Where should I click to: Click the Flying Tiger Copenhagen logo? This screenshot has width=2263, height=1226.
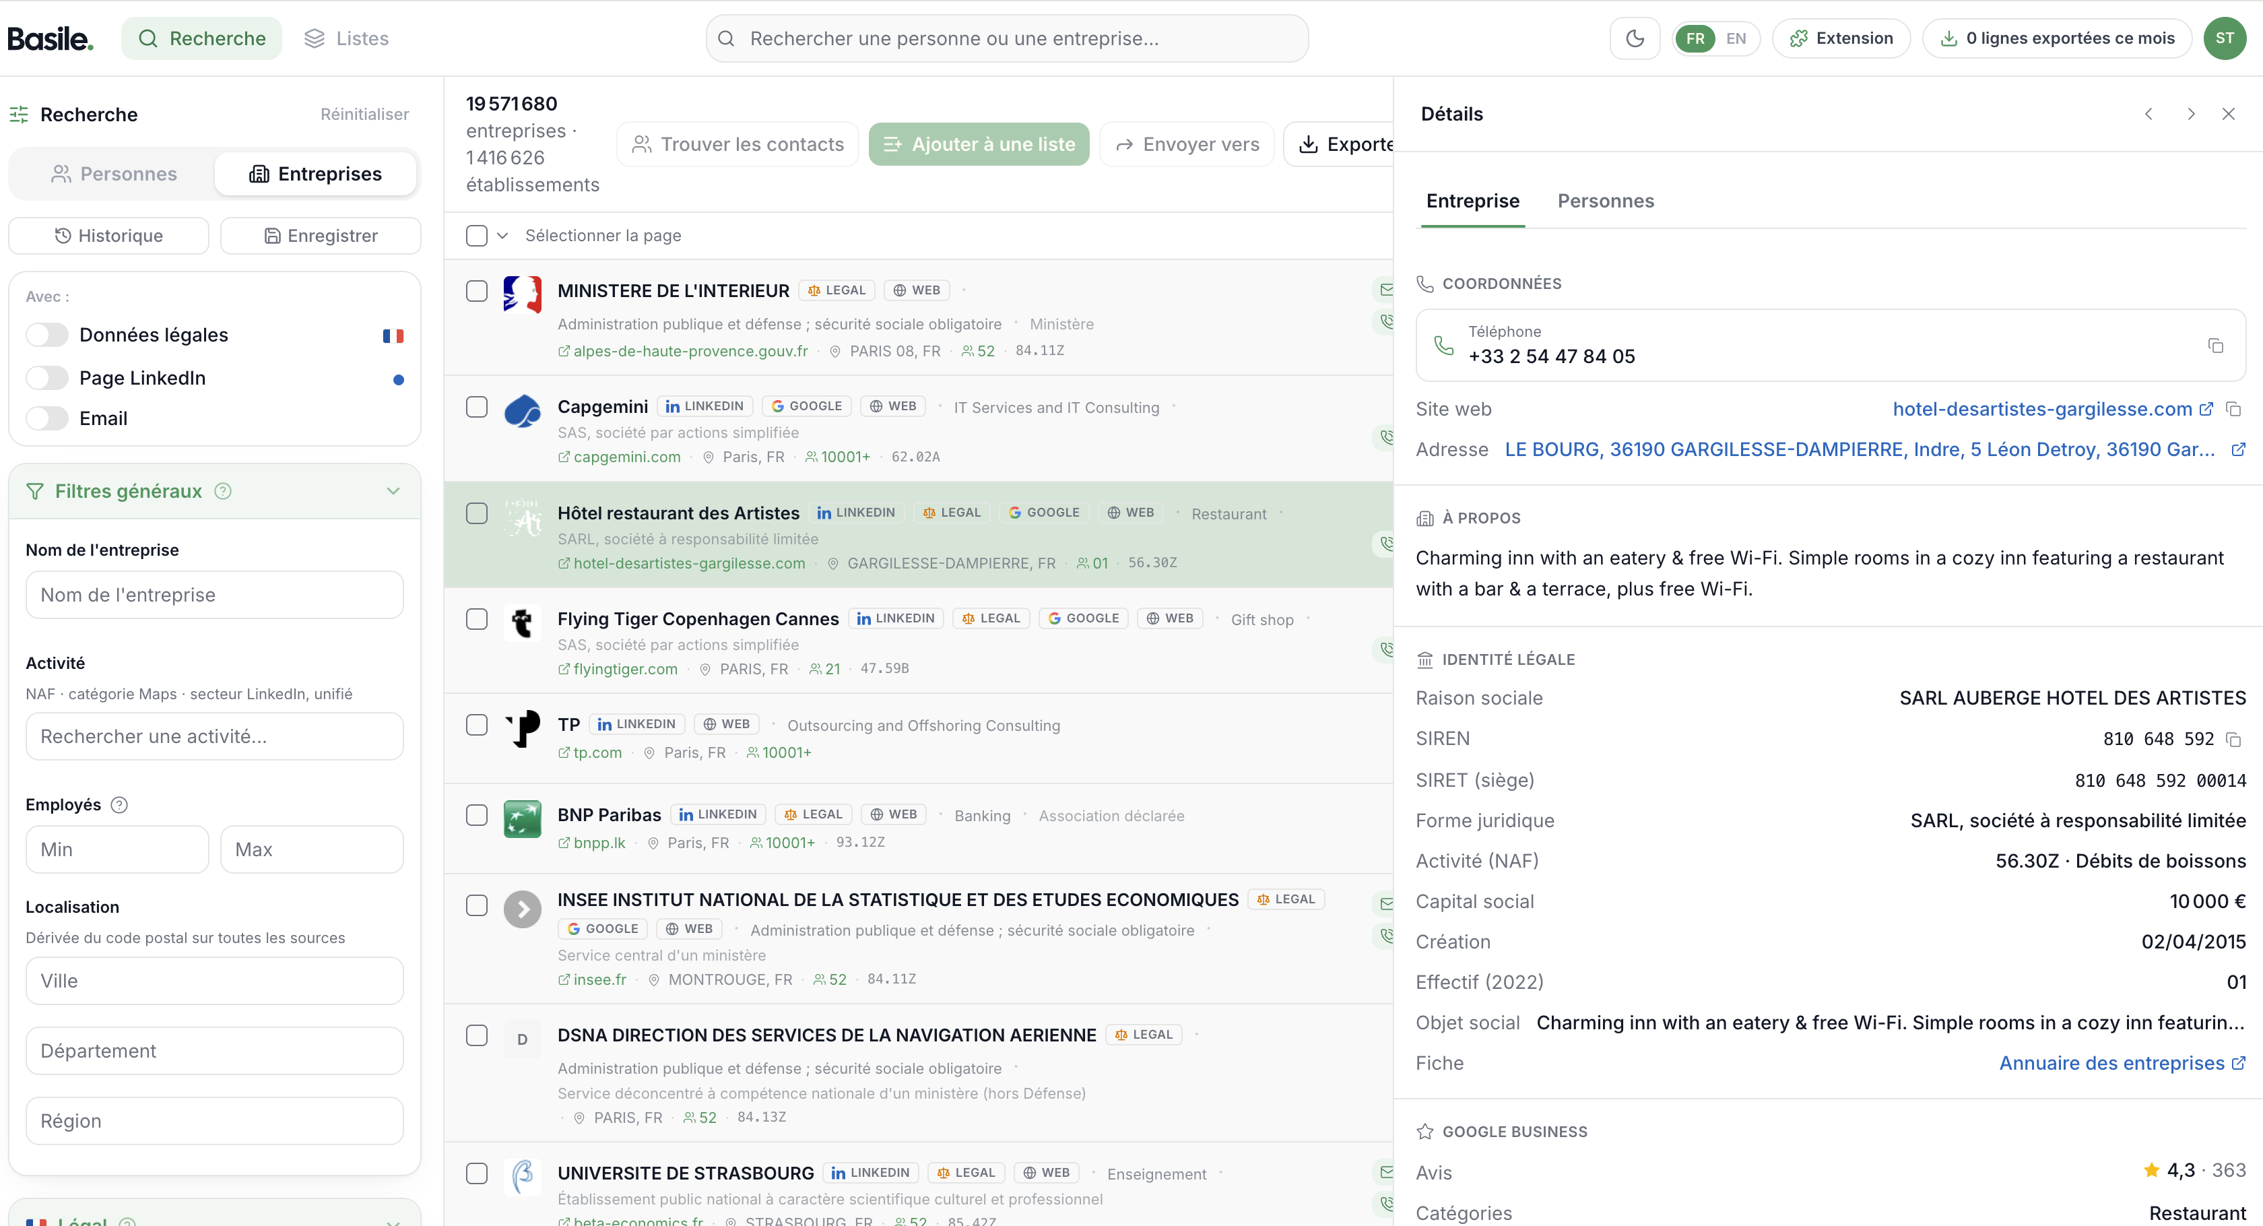coord(523,623)
